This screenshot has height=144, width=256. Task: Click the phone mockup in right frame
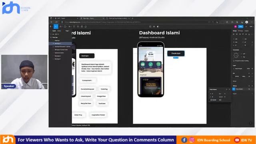151,69
